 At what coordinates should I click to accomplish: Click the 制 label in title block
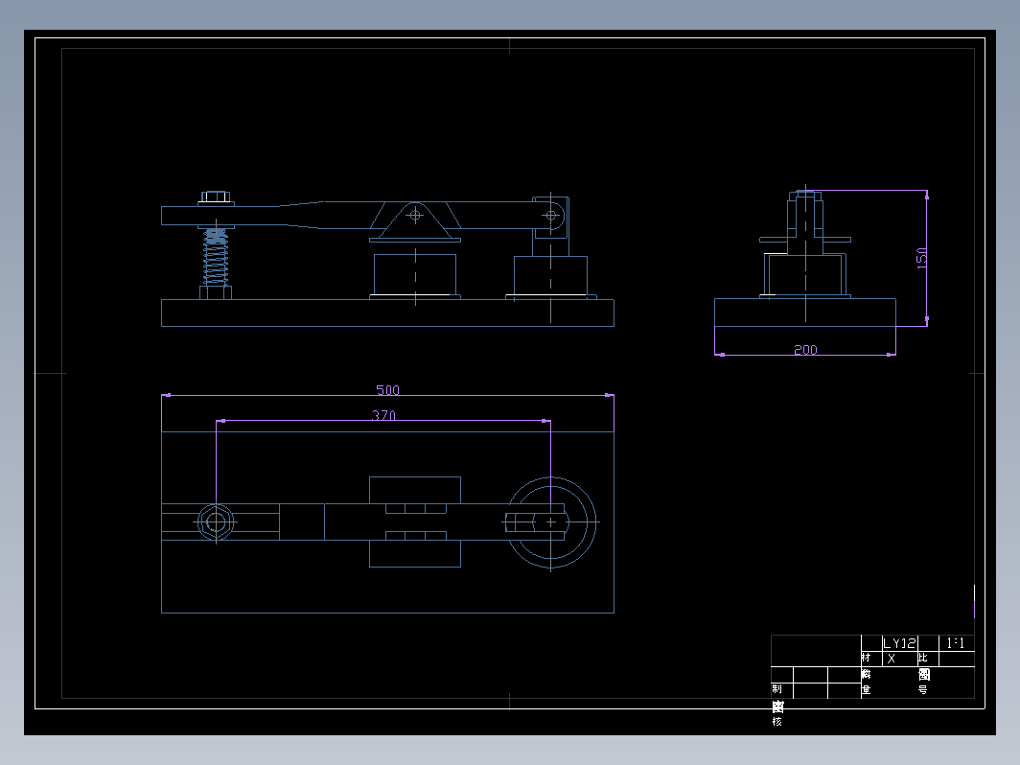click(x=777, y=689)
